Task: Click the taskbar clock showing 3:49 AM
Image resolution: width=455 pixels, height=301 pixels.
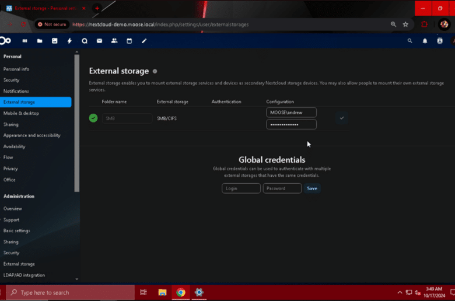Action: 434,292
